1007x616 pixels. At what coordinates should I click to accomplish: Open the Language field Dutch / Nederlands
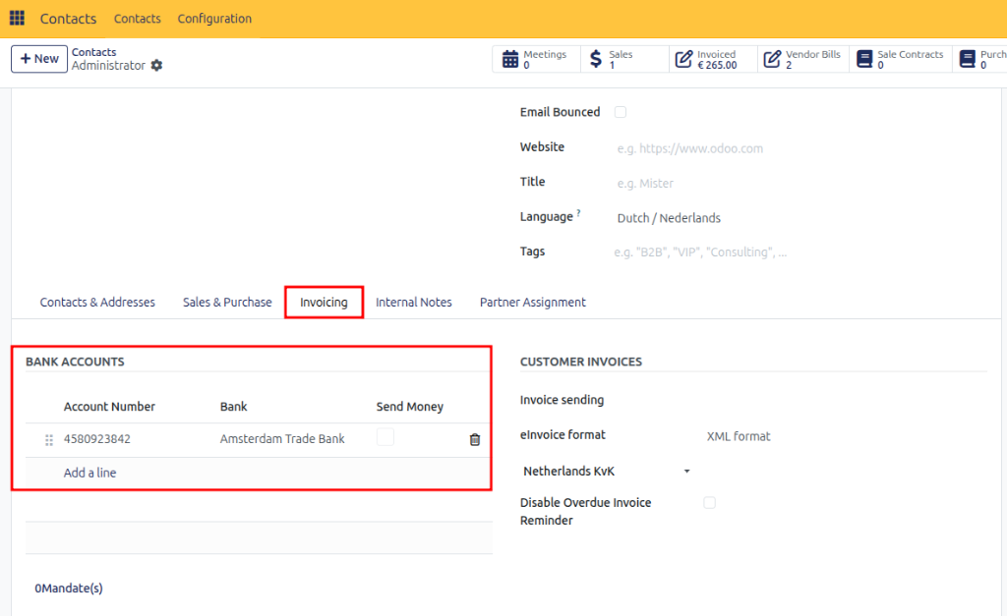(x=669, y=218)
